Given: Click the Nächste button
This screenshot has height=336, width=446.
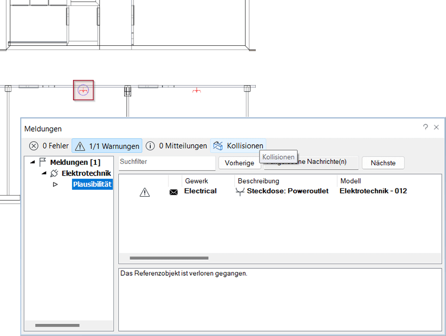Looking at the screenshot, I should 383,163.
